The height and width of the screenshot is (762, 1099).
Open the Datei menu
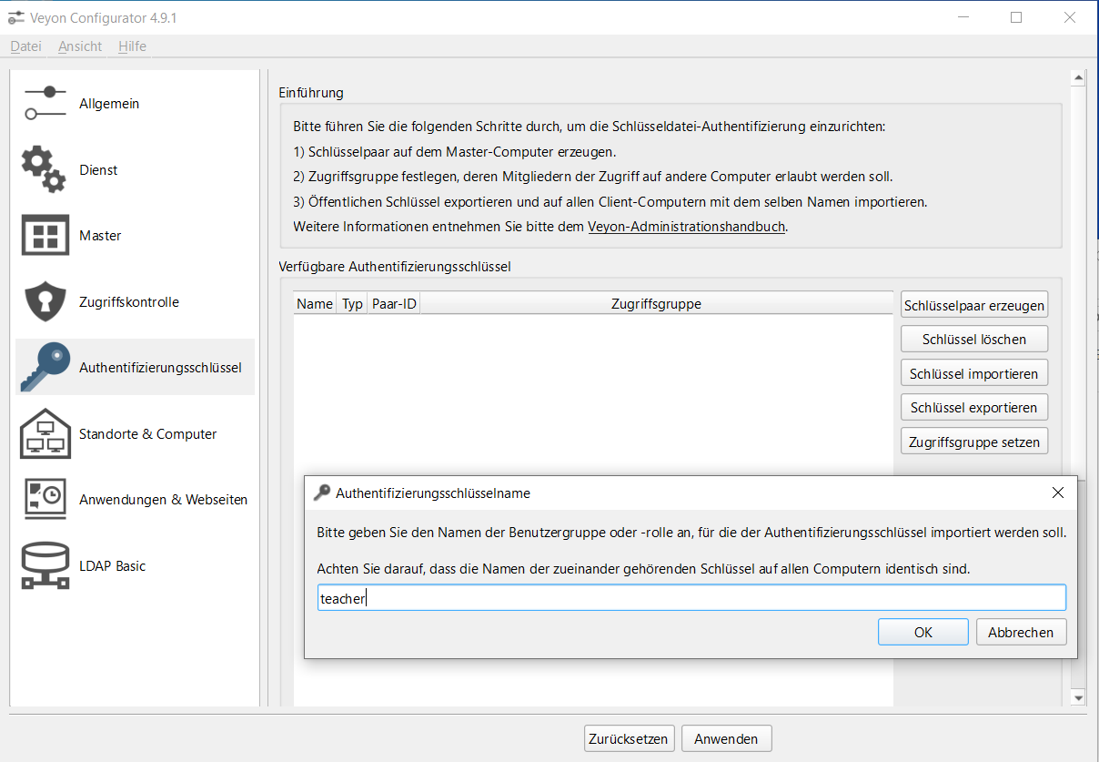26,46
